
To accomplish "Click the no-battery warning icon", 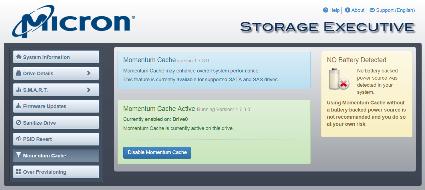I will click(339, 79).
